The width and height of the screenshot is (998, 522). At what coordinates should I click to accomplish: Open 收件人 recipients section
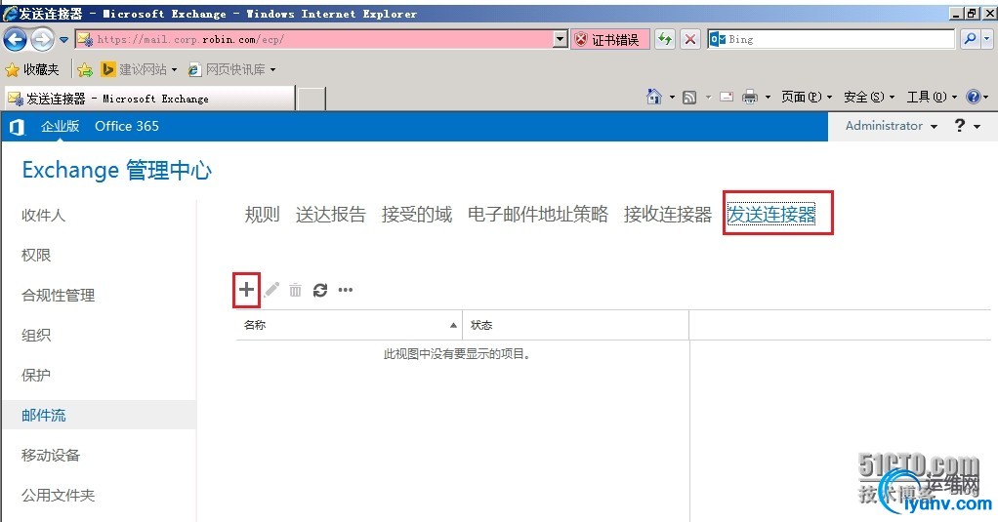43,216
